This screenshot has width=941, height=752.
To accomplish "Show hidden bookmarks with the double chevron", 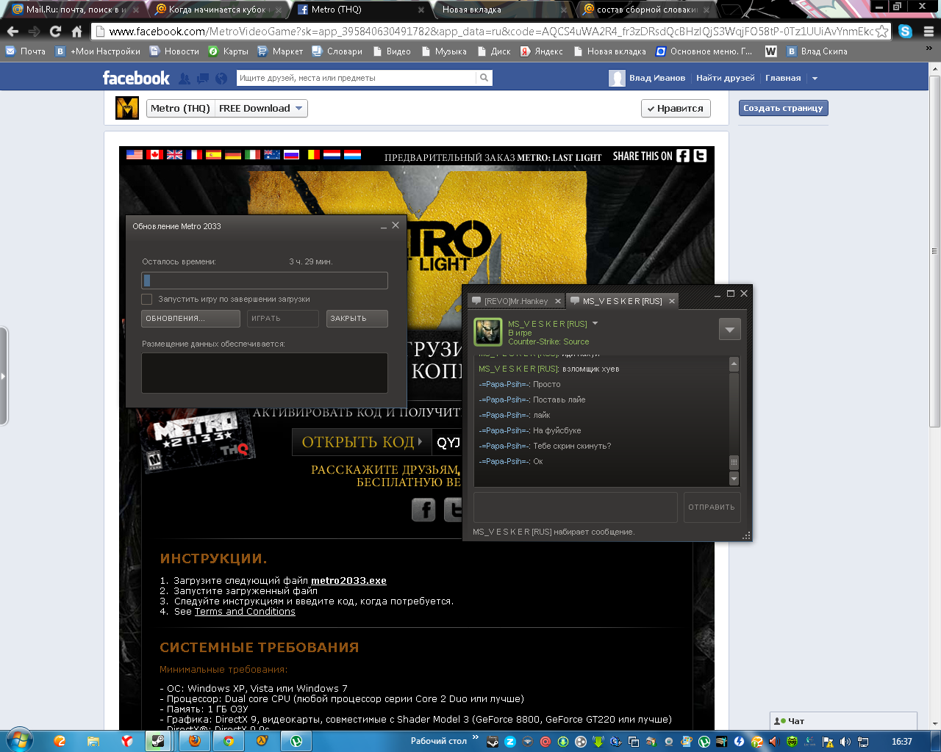I will point(930,48).
